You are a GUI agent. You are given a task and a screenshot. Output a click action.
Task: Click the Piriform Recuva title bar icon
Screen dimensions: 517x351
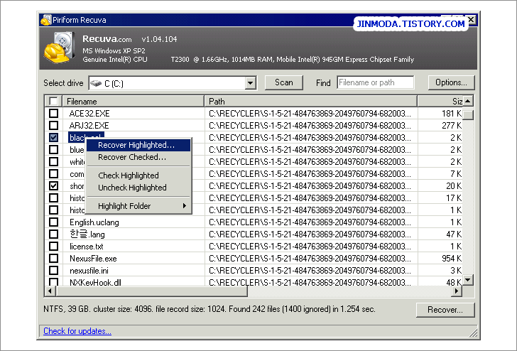point(46,20)
